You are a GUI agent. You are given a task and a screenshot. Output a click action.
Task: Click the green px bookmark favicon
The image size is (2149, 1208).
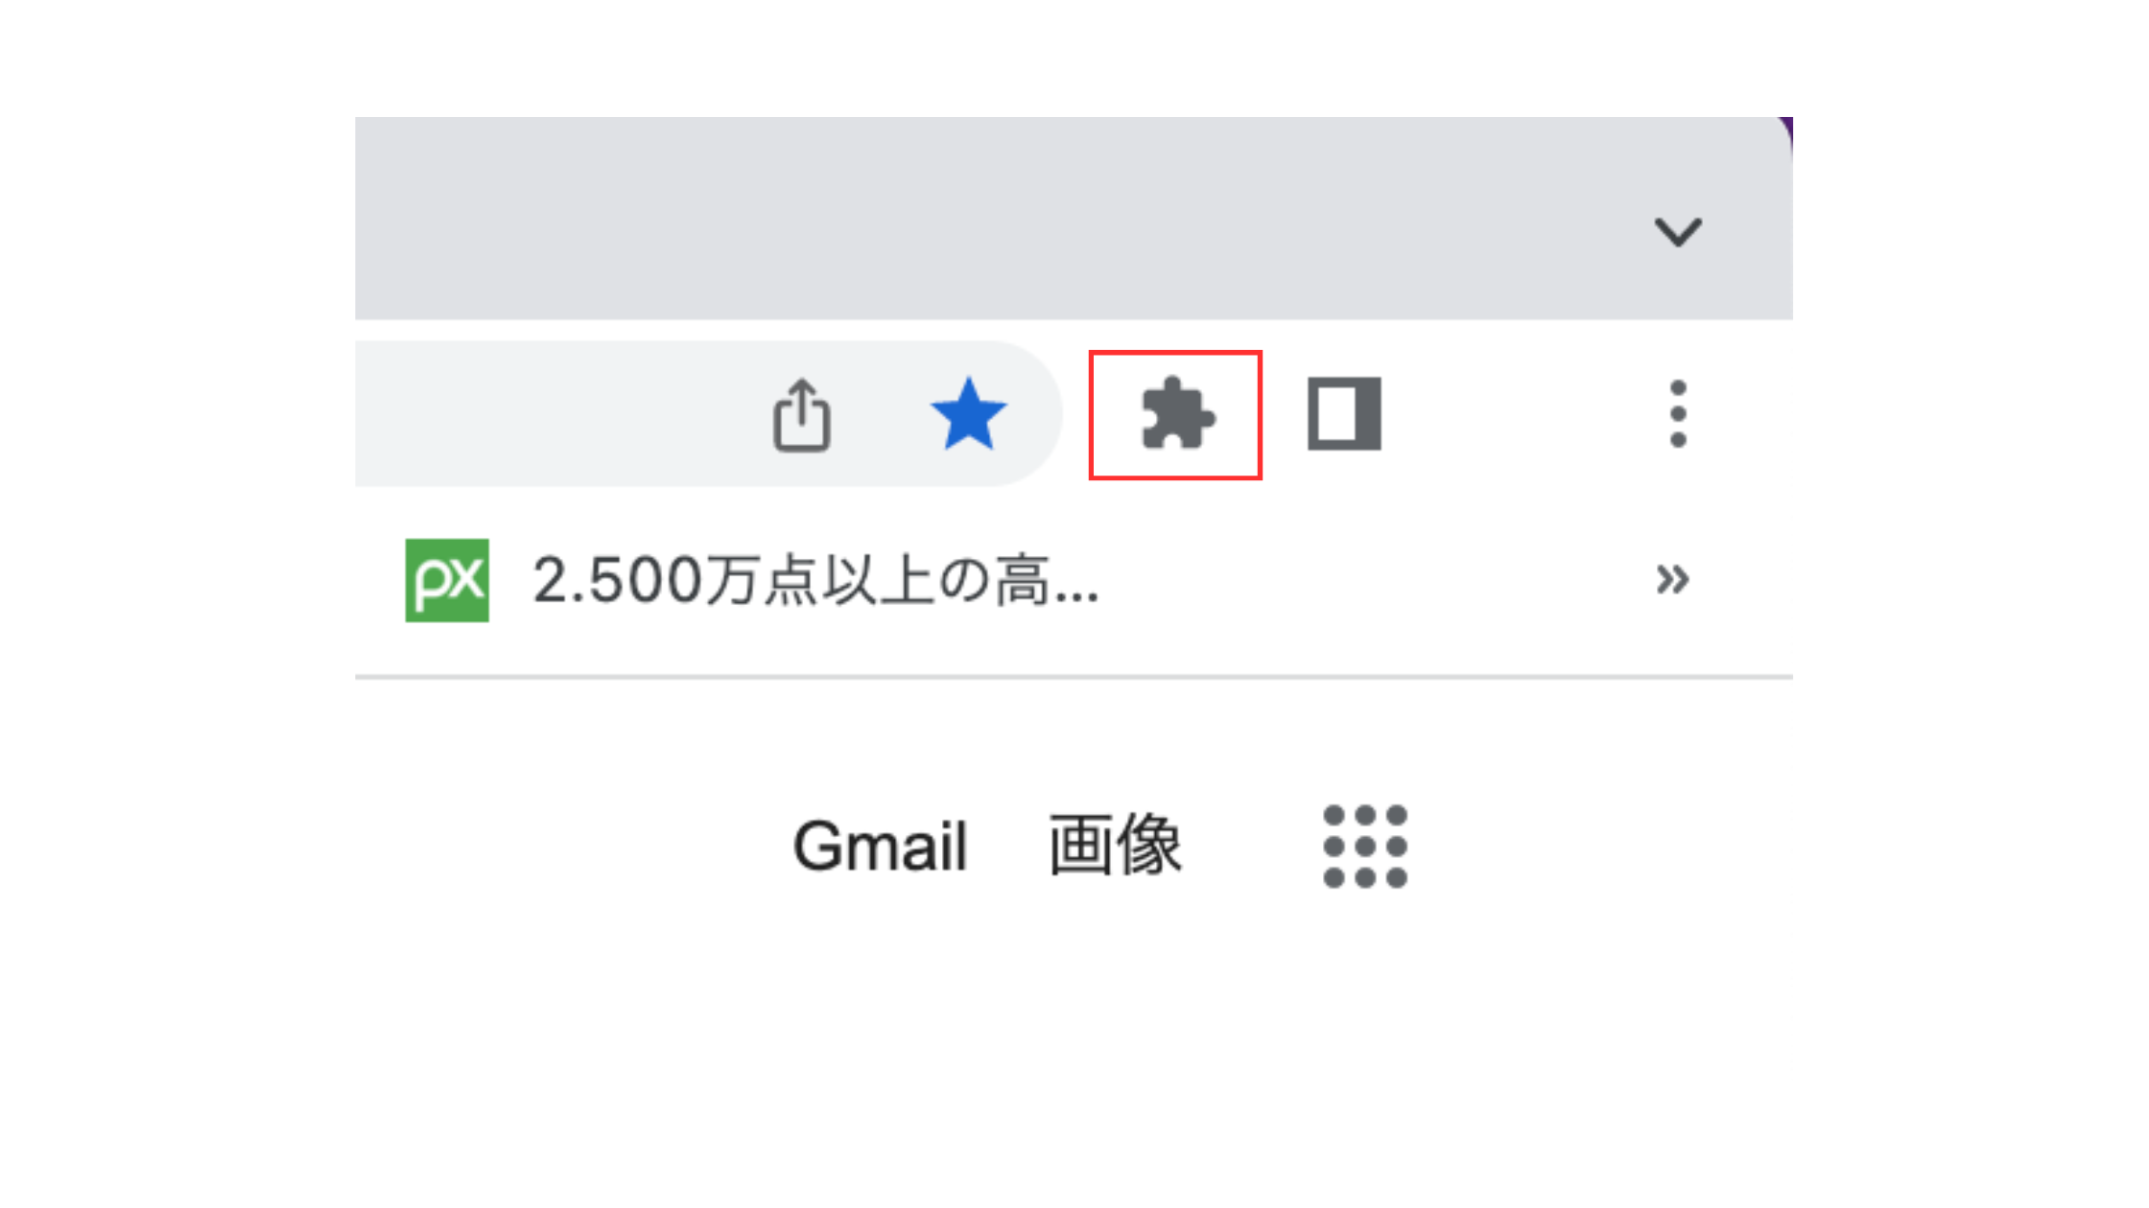(x=447, y=580)
